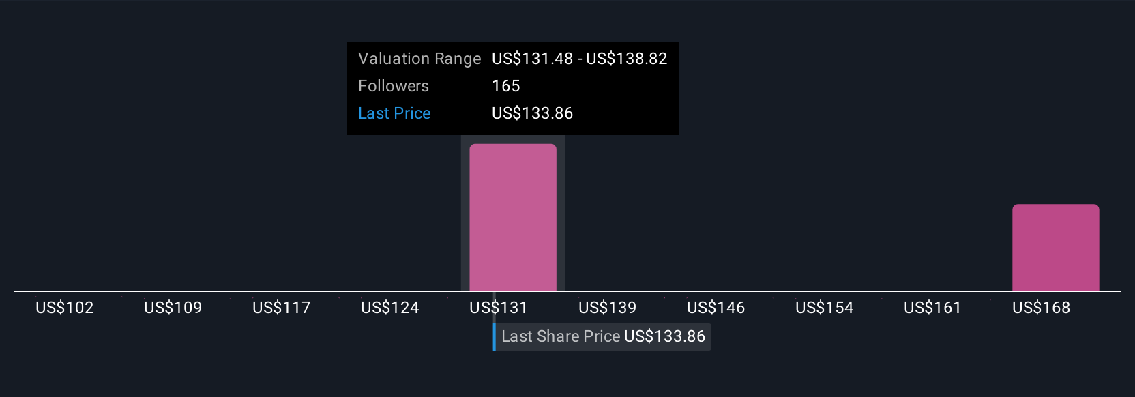Viewport: 1135px width, 397px height.
Task: Select the US$154 axis label
Action: [x=825, y=308]
